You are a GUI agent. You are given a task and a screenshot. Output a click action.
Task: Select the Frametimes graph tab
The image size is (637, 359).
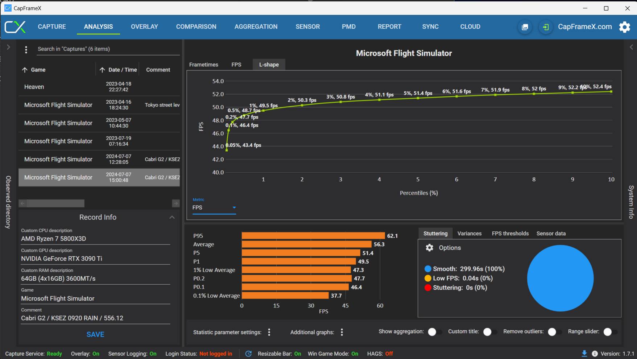[203, 65]
